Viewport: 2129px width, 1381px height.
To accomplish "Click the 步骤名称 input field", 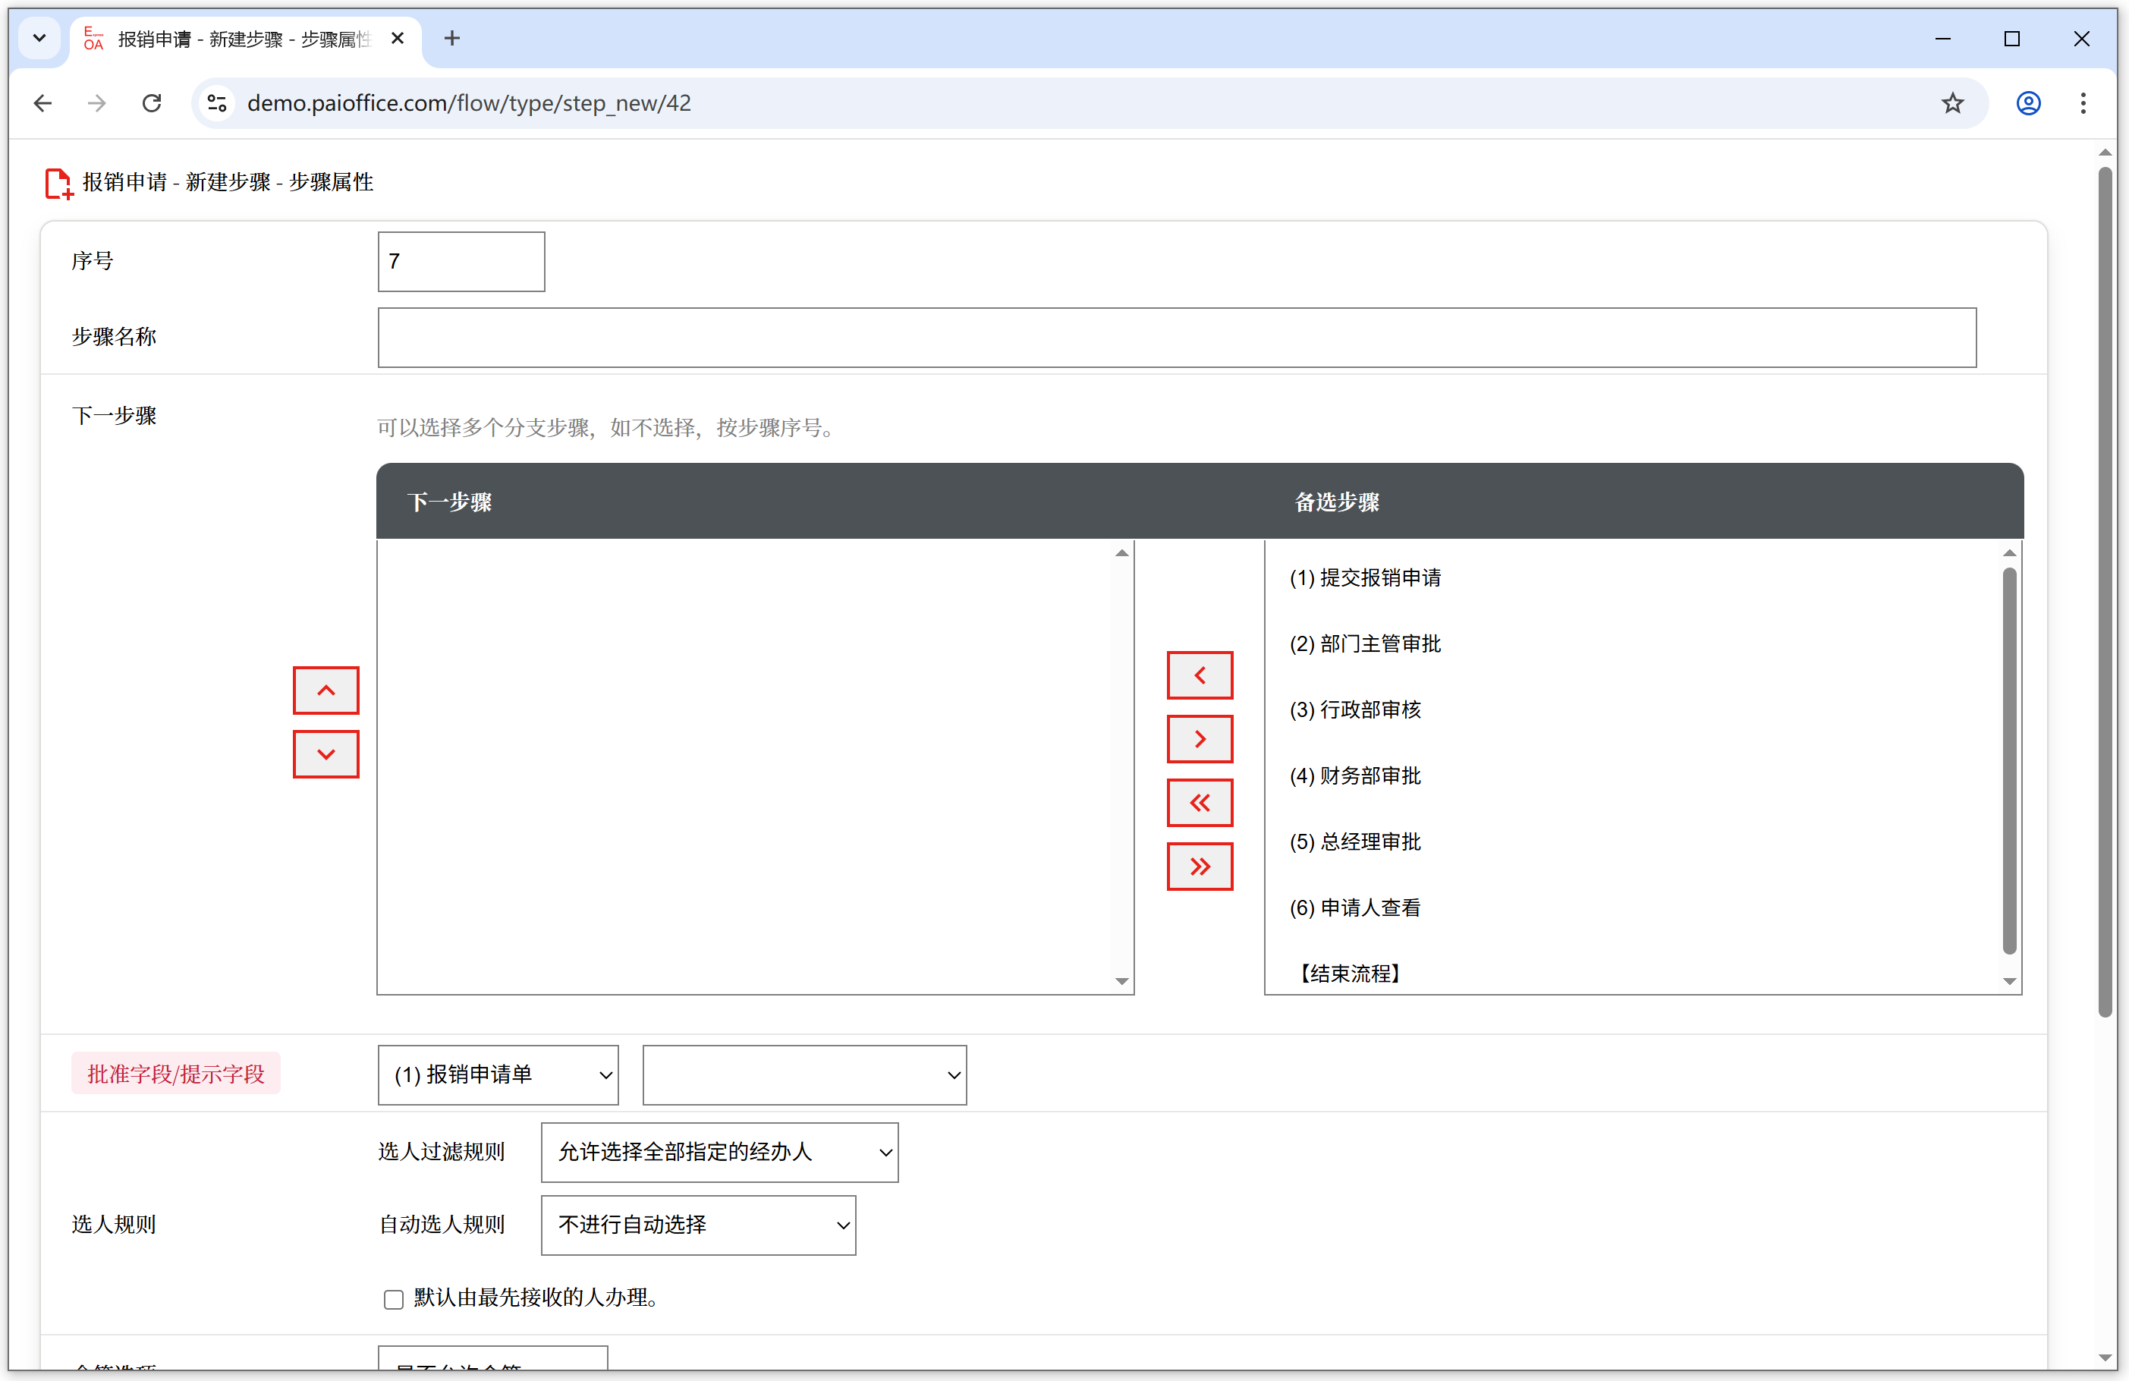I will (x=1175, y=337).
